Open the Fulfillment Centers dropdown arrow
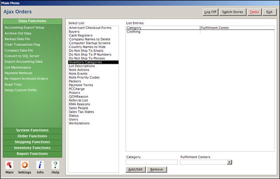This screenshot has width=280, height=179. coord(230,162)
